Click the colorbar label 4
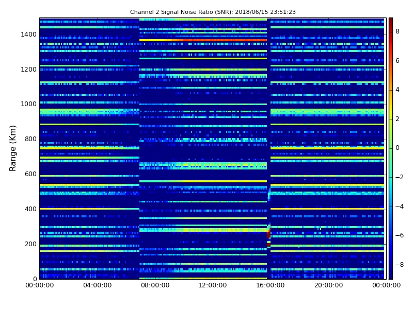The height and width of the screenshot is (309, 413). click(x=398, y=90)
